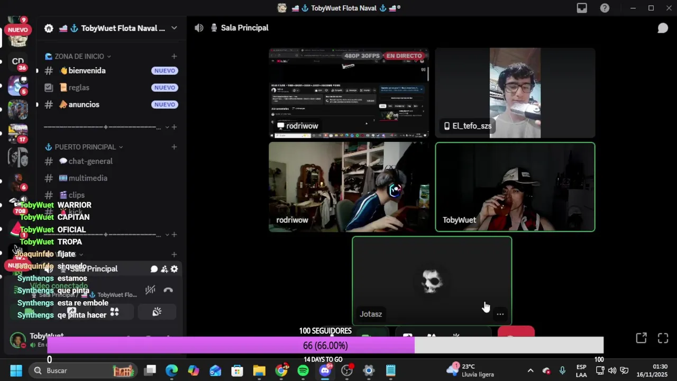Open TobyWuet Flota Naval server dropdown
Screen dimensions: 677x381
(174, 28)
